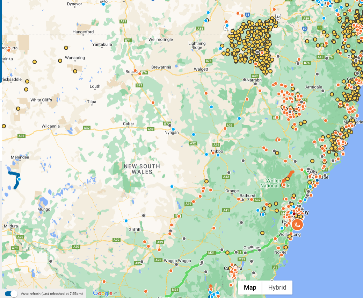The width and height of the screenshot is (363, 298).
Task: Click the blue marker northwest of Griffith
Action: click(x=126, y=221)
